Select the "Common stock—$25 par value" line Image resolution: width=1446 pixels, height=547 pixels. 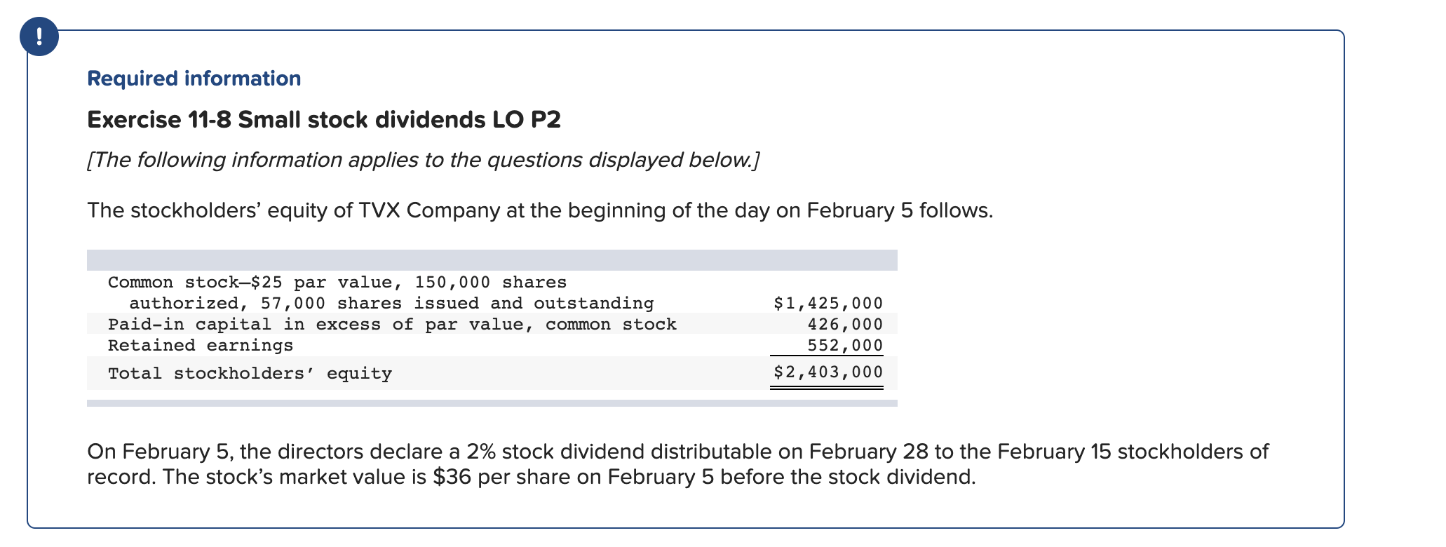click(x=337, y=282)
